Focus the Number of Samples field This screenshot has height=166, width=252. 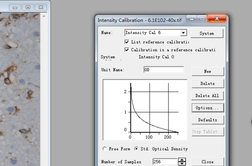[165, 162]
